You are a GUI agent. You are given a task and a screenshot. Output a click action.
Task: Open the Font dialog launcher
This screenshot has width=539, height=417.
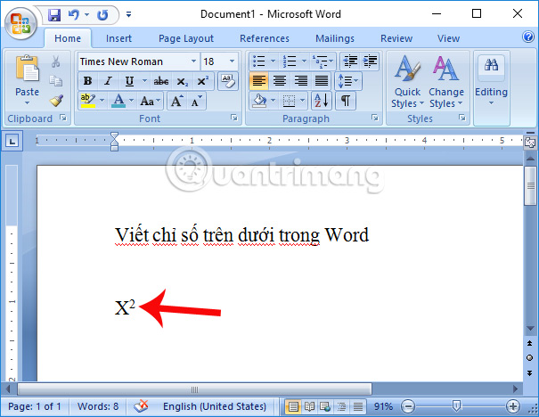click(234, 119)
